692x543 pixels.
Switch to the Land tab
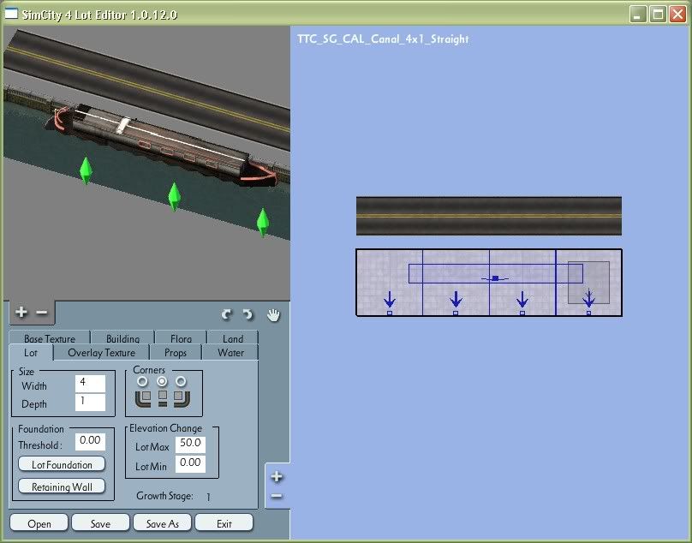pos(233,337)
